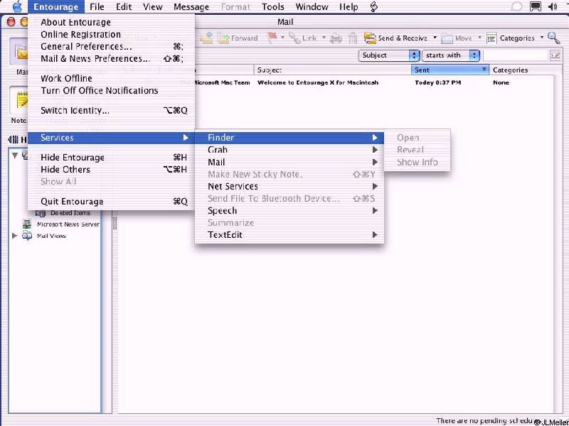Open the Edit menu
Viewport: 569px width, 426px height.
pyautogui.click(x=124, y=7)
